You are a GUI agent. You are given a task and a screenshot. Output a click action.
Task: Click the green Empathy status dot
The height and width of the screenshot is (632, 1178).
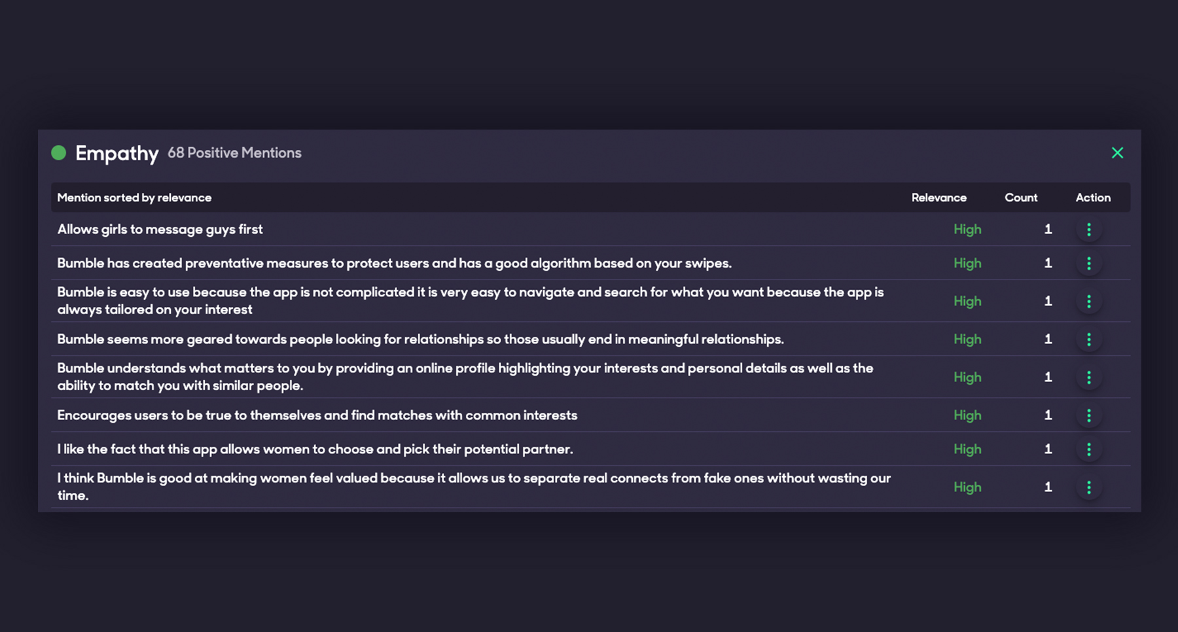[x=59, y=152]
